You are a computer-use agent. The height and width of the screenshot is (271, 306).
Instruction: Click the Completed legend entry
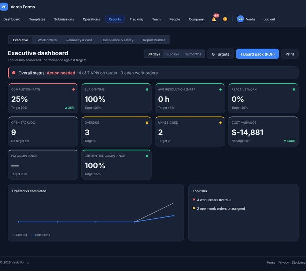pos(41,235)
